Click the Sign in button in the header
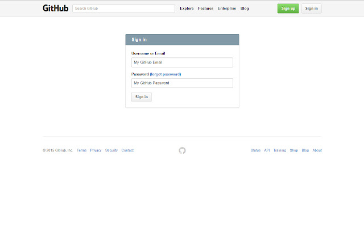 312,9
